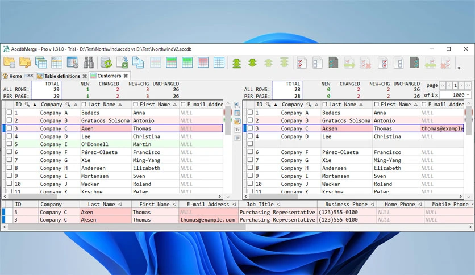
Task: Click the folder with key toolbar icon
Action: (25, 63)
